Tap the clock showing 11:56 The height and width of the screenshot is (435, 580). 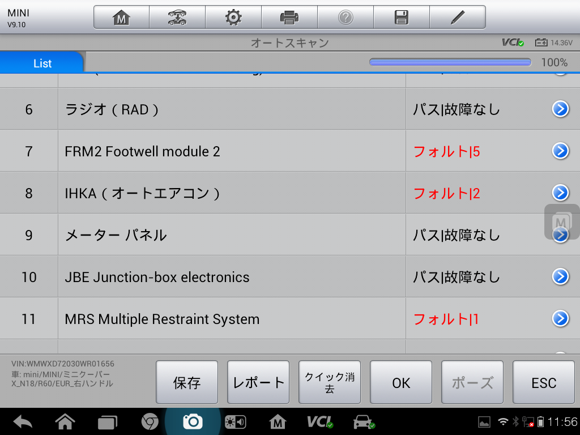[x=562, y=421]
